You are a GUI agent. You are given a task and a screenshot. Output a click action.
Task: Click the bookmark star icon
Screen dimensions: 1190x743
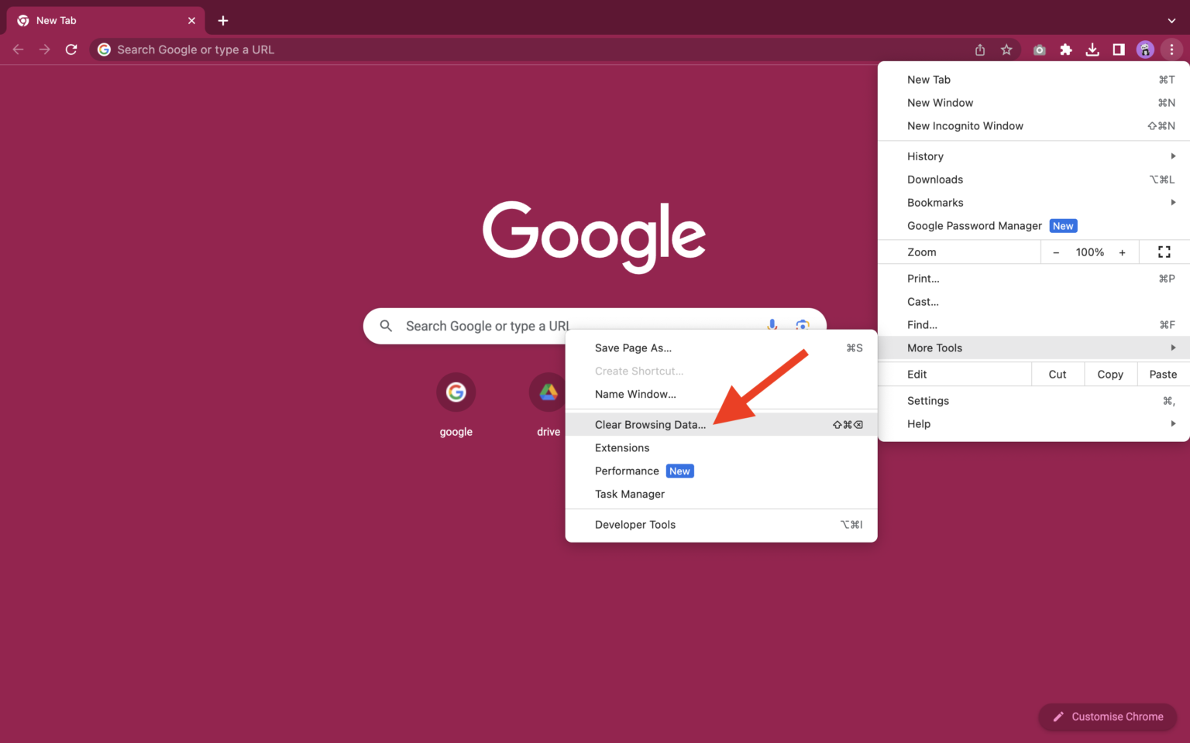(1006, 50)
